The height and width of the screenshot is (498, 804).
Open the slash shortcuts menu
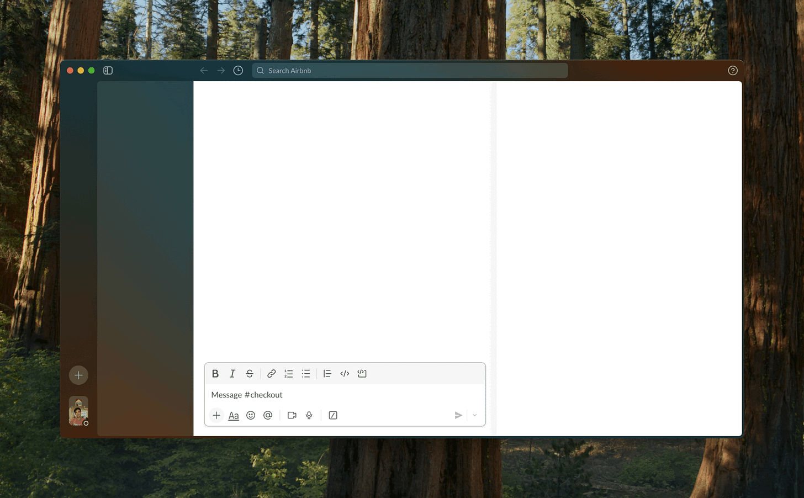[333, 415]
